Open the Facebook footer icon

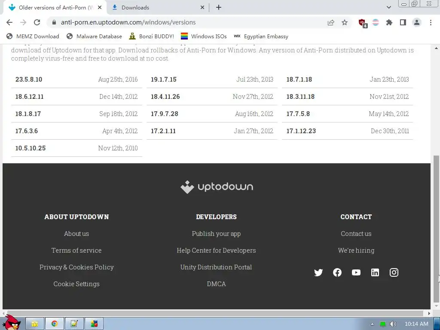(337, 272)
